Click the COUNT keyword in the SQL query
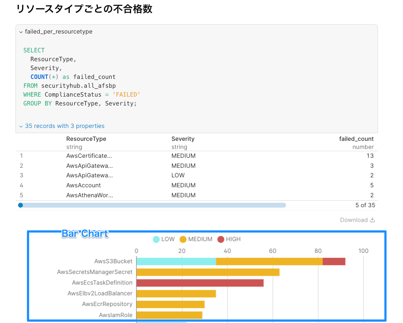 (39, 77)
